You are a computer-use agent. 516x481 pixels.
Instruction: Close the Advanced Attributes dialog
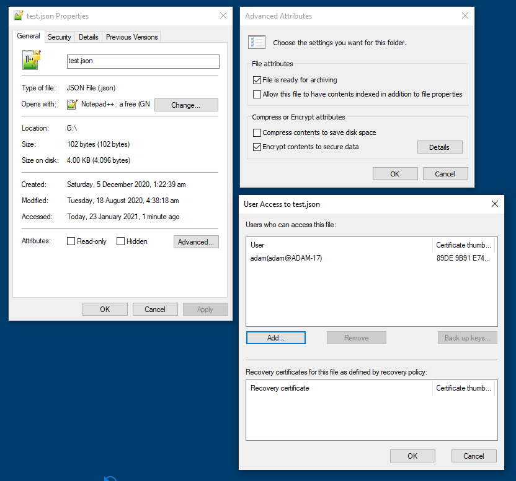click(465, 15)
